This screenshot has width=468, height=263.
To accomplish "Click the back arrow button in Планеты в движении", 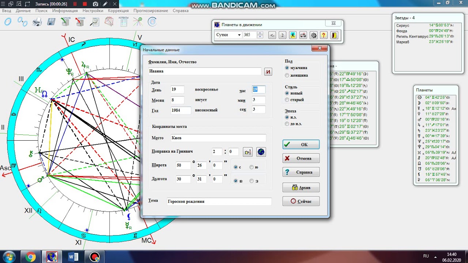I will click(272, 35).
